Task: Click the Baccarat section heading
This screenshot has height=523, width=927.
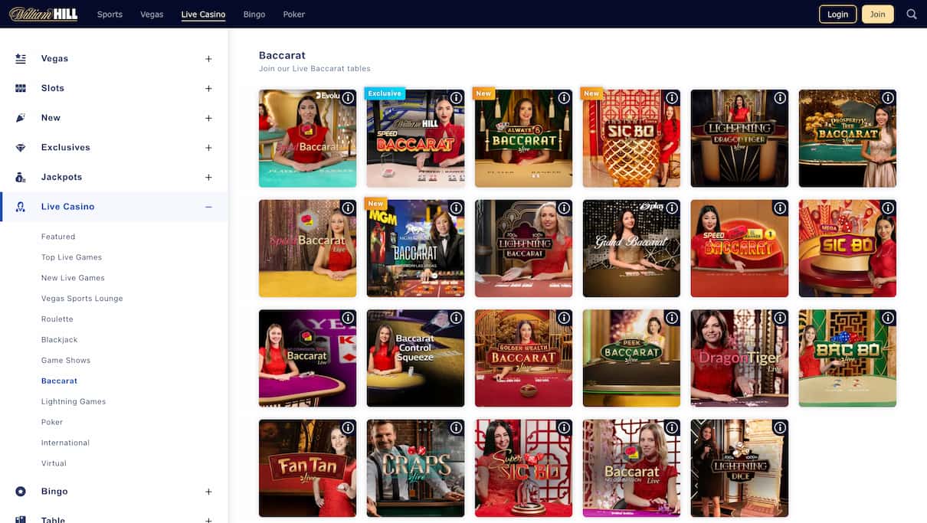Action: (282, 55)
